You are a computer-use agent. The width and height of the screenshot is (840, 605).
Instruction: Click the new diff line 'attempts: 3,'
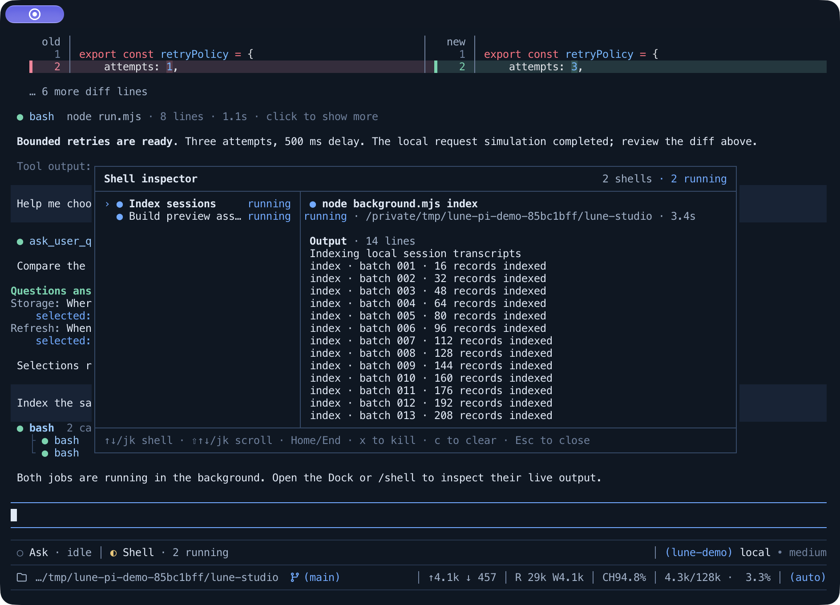[x=630, y=67]
